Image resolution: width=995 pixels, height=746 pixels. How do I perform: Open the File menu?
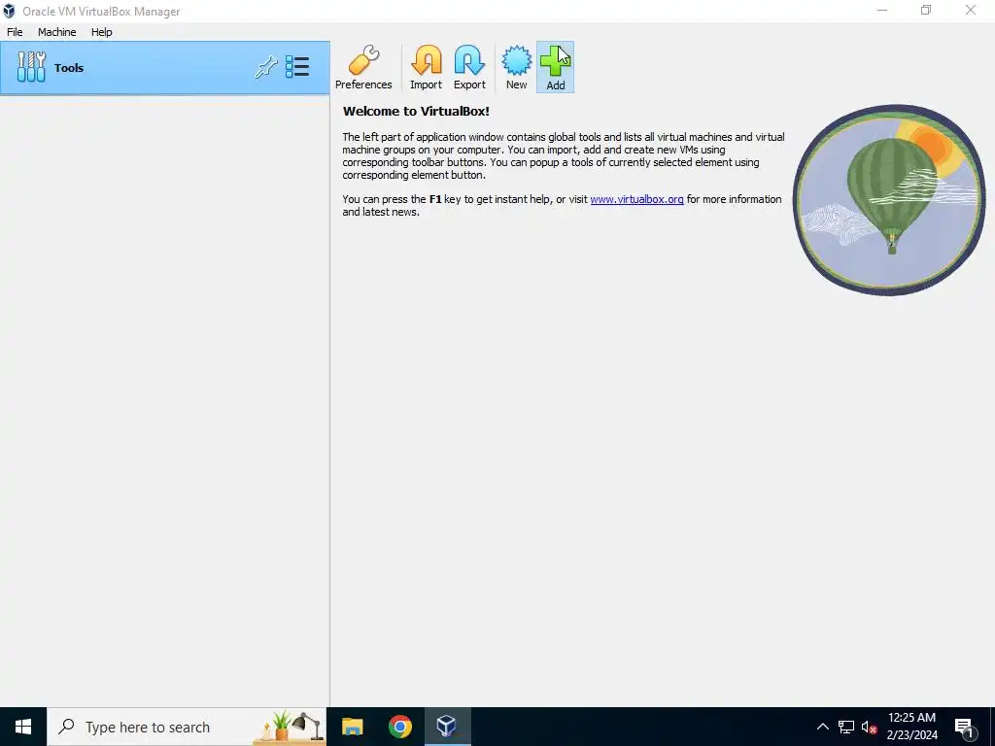click(15, 32)
